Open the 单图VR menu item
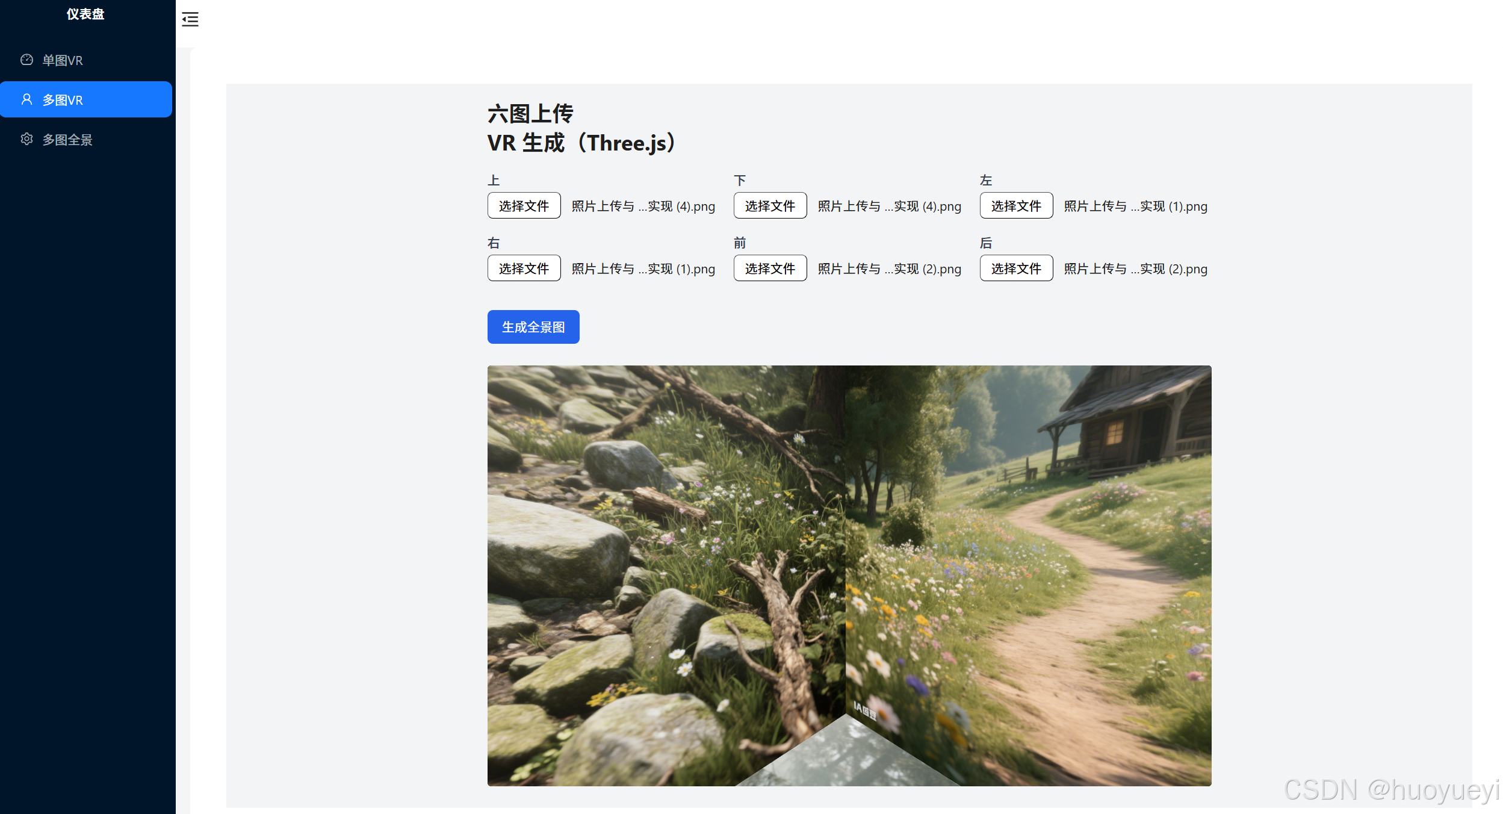Viewport: 1503px width, 814px height. [x=63, y=60]
